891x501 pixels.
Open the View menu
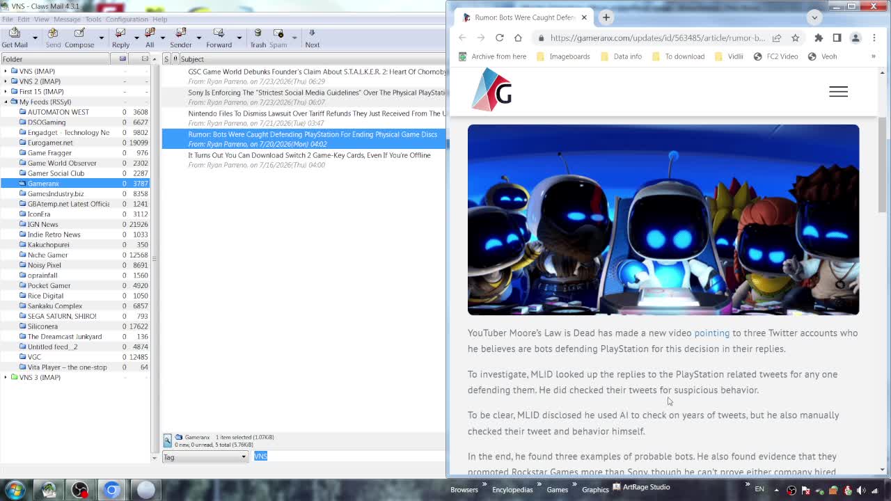point(42,19)
